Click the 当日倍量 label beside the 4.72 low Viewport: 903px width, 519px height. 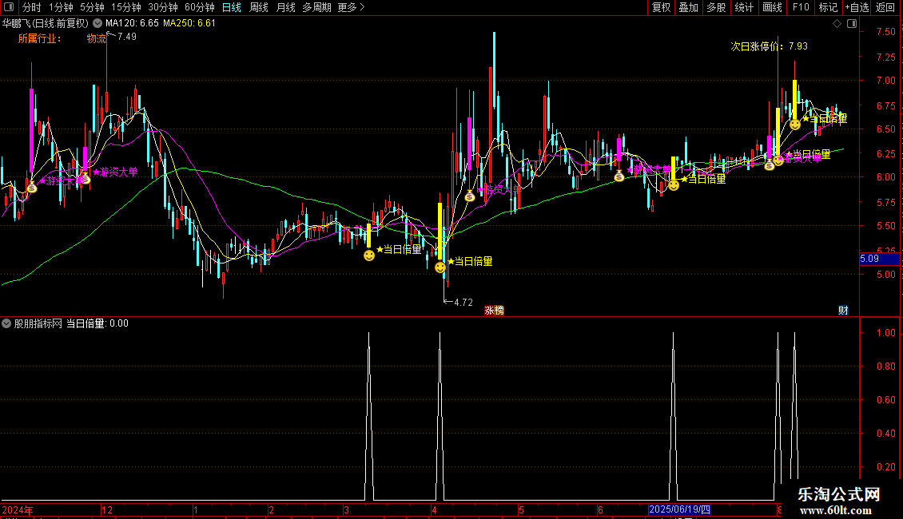tap(473, 261)
